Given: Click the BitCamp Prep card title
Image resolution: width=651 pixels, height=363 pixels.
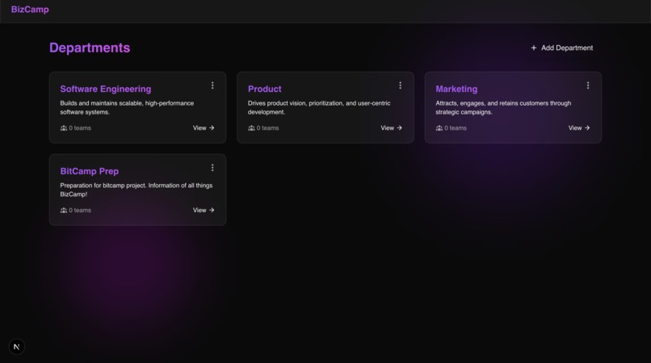Looking at the screenshot, I should tap(90, 171).
